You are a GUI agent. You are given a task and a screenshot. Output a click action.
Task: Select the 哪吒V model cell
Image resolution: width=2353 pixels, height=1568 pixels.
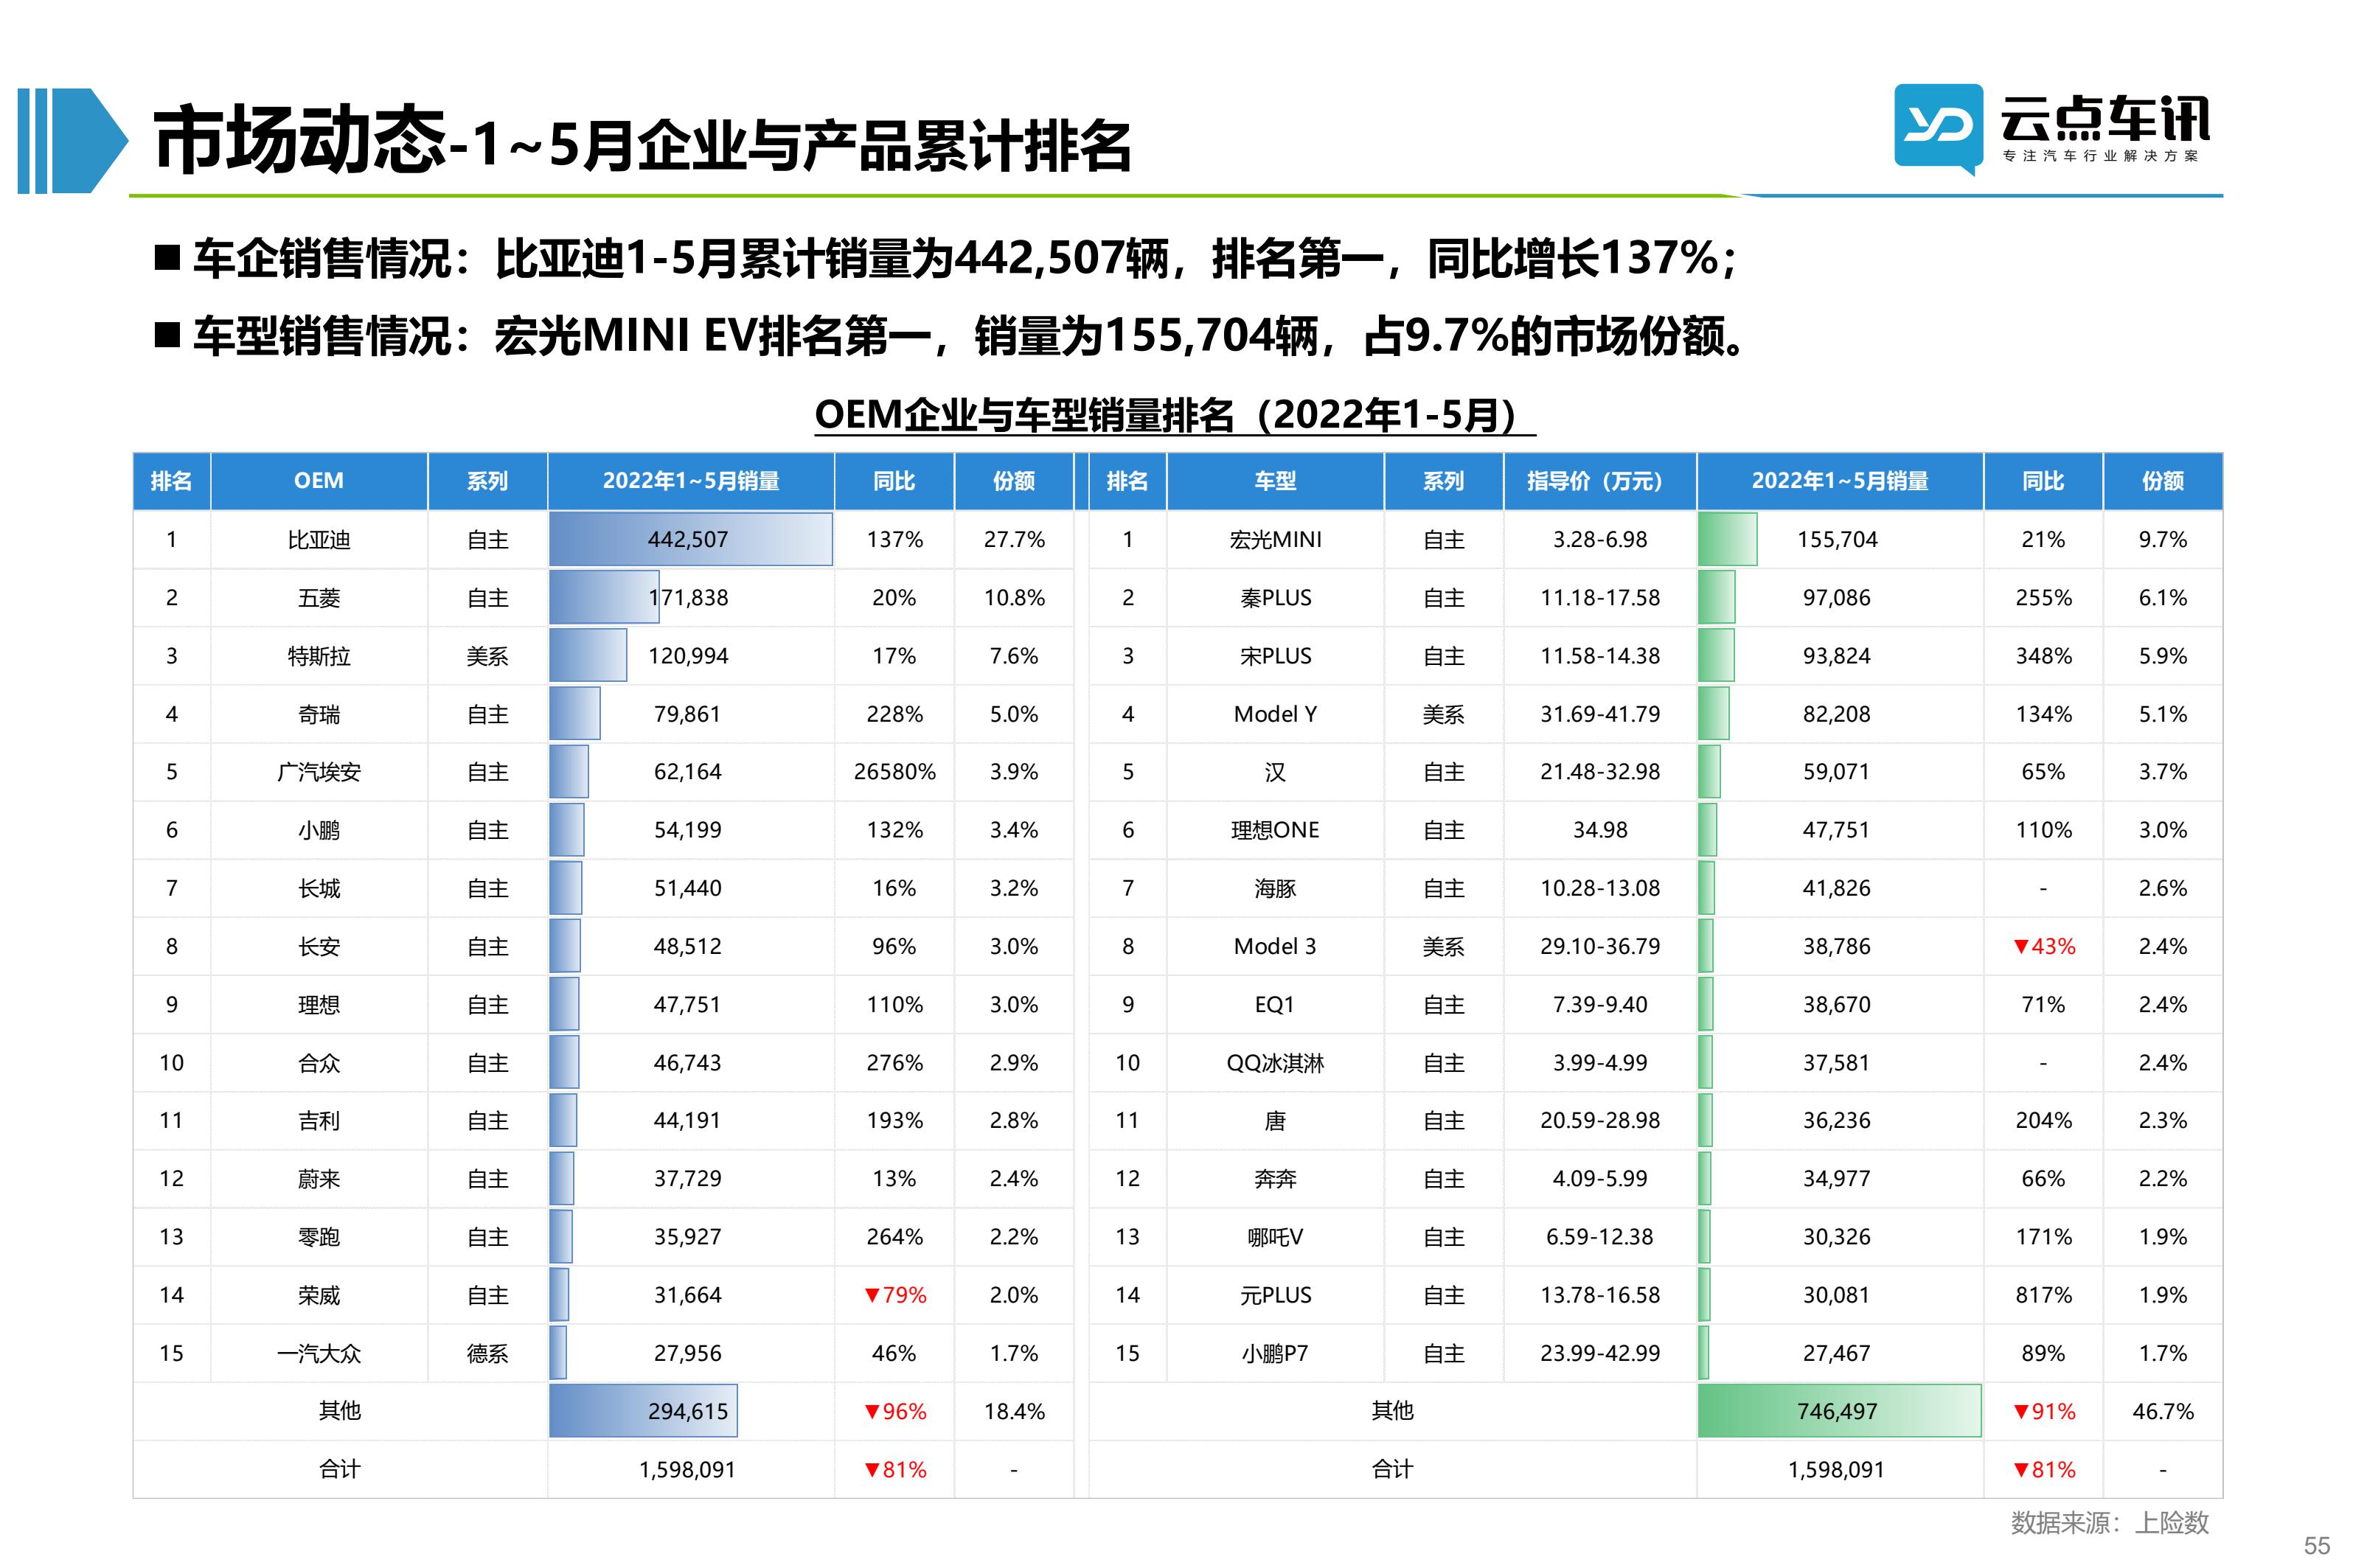(1275, 1237)
